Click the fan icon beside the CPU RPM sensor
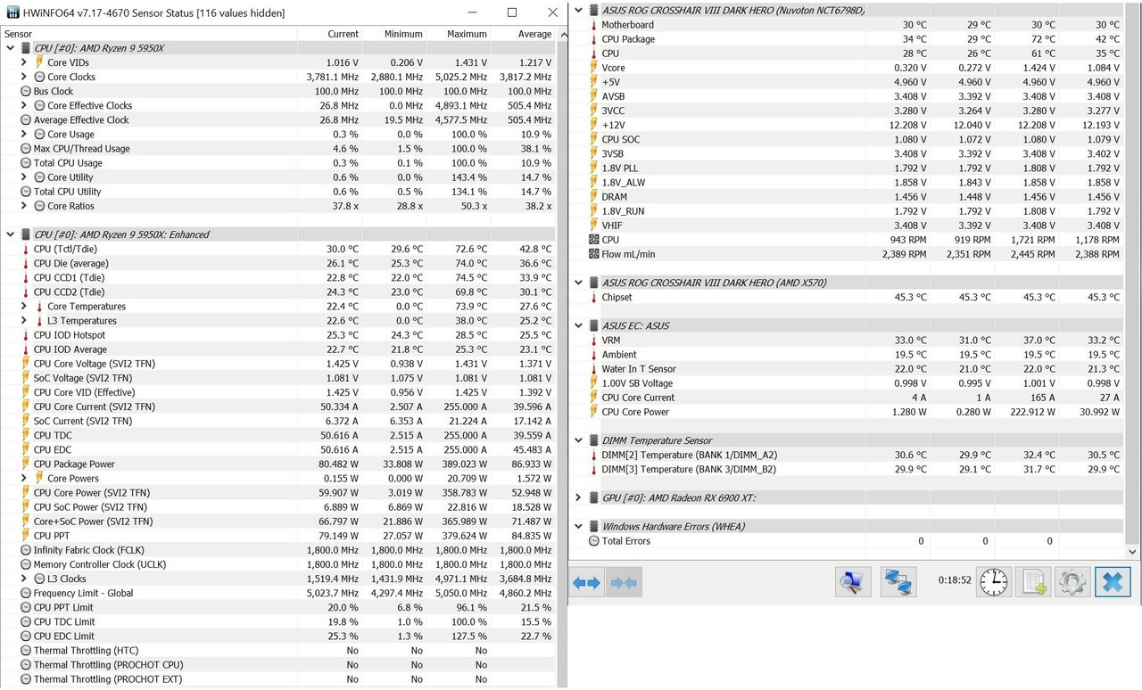The height and width of the screenshot is (690, 1142). (x=592, y=240)
